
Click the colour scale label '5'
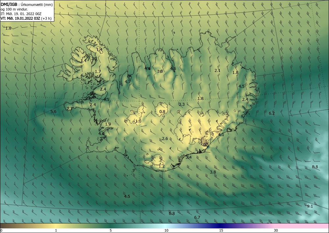(111, 230)
